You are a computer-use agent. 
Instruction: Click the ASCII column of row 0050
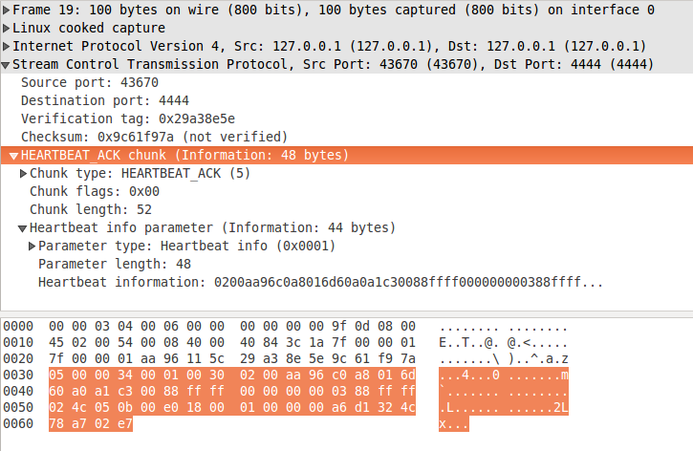coord(503,407)
